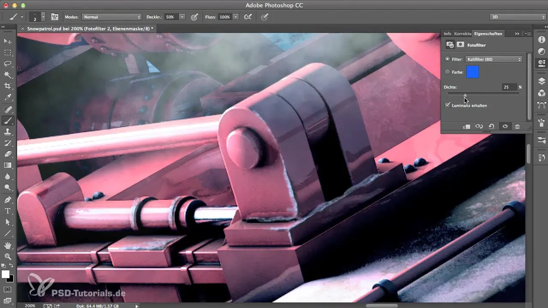
Task: Select the Clone Stamp tool
Action: point(8,132)
